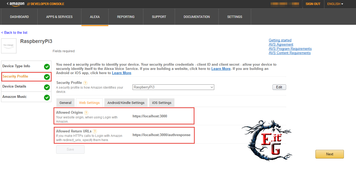Click the https://localhost:3000 origin value

tap(150, 116)
